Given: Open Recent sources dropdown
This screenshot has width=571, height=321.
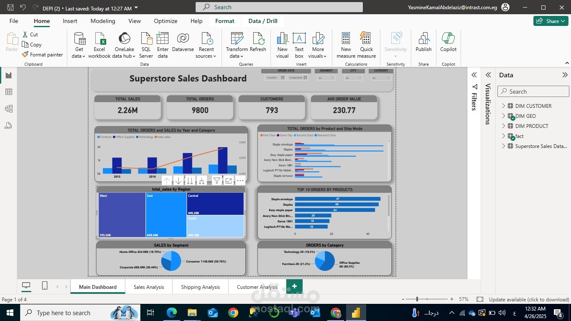Looking at the screenshot, I should click(x=206, y=45).
